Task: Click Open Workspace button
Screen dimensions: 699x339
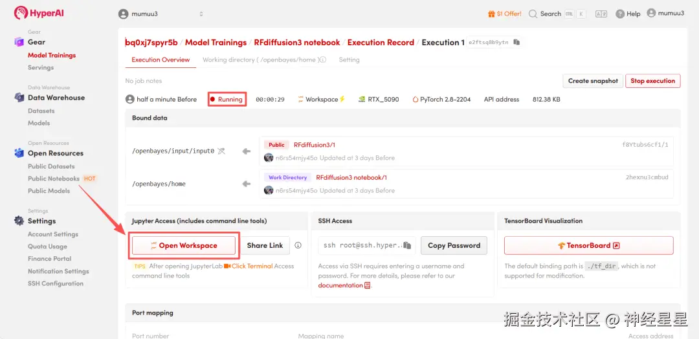Action: coord(184,245)
